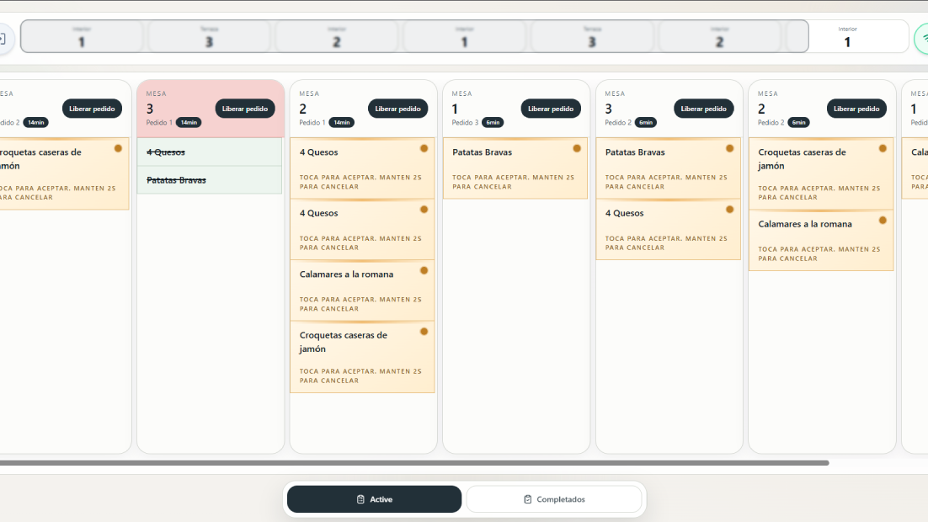
Task: Accept Calamares a la romana in Mesa 2 Pedido 1
Action: tap(362, 290)
